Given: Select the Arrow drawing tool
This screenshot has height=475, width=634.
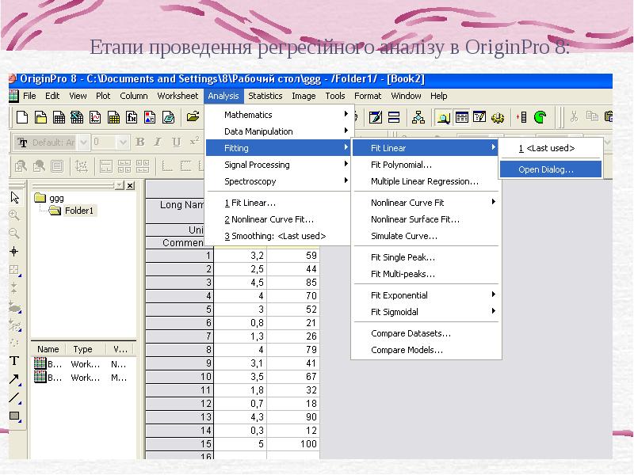Looking at the screenshot, I should click(x=14, y=379).
